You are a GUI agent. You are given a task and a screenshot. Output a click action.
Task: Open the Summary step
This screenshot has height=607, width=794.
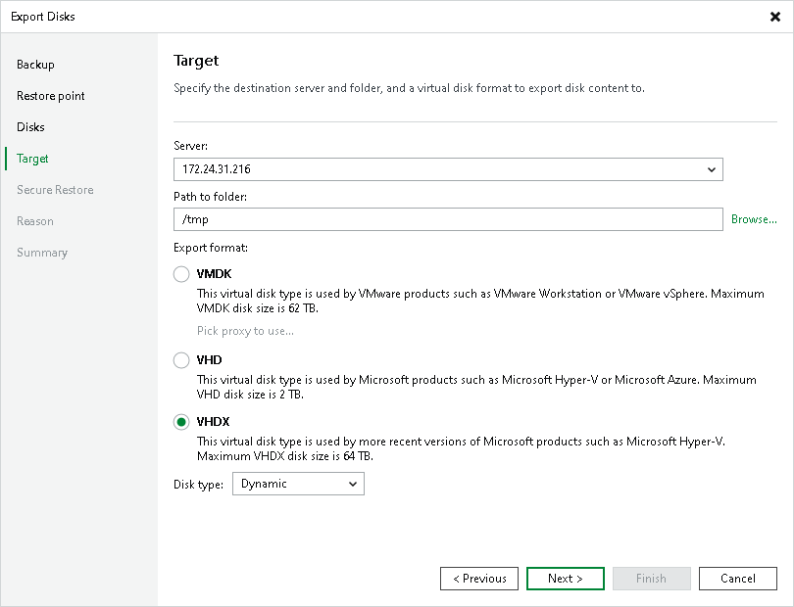click(x=42, y=253)
